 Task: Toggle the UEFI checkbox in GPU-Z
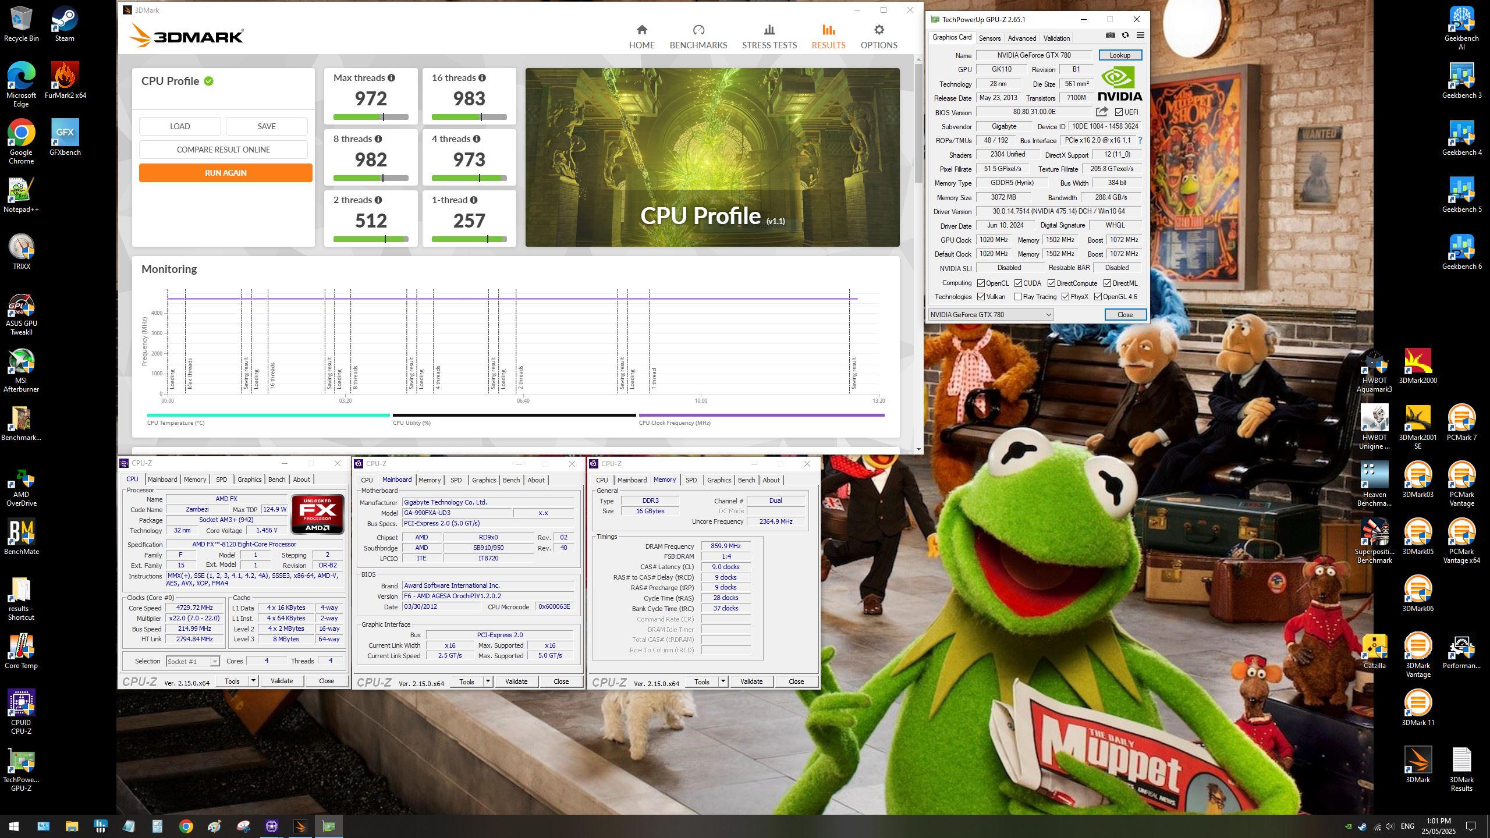(1119, 112)
